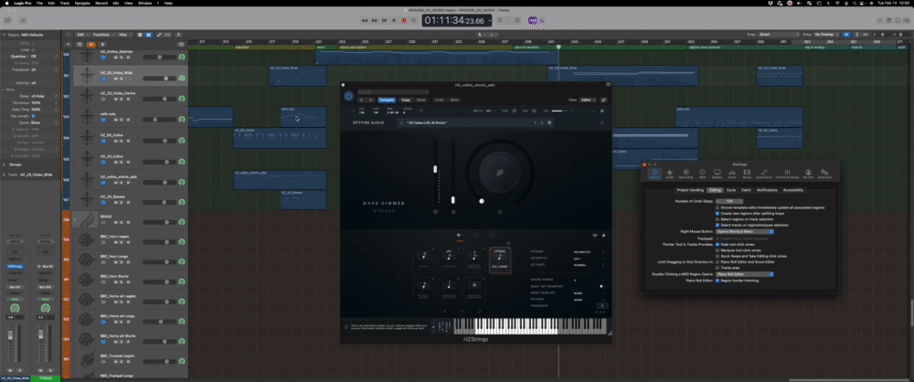Toggle Select tracks on region/marquee selection

[x=717, y=225]
